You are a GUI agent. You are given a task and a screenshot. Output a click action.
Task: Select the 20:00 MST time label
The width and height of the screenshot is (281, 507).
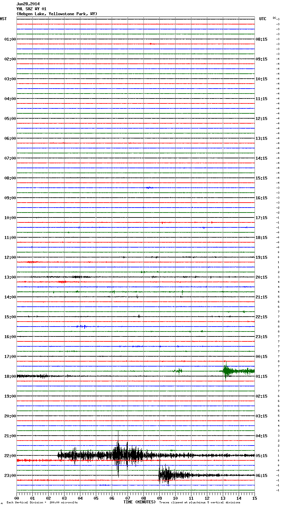10,416
